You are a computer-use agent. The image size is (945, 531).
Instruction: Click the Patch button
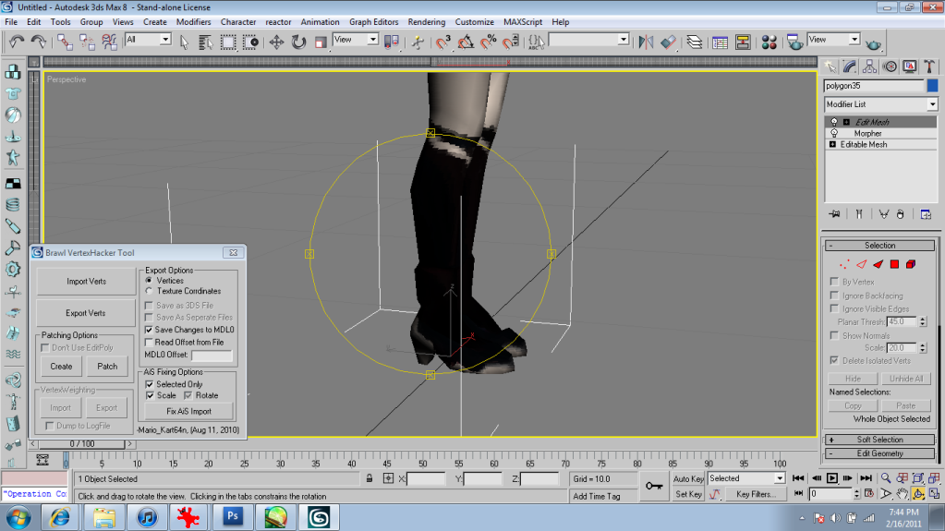pos(107,366)
